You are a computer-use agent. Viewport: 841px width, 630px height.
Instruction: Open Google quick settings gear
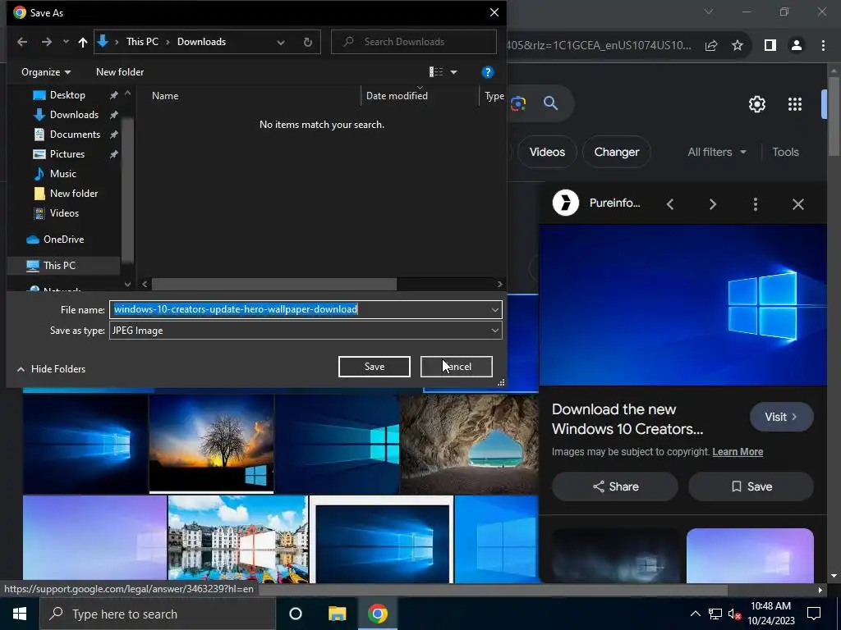coord(756,104)
